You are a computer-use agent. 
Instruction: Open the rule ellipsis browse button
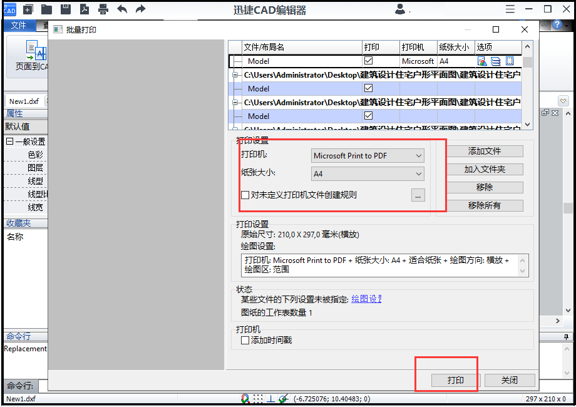point(418,195)
